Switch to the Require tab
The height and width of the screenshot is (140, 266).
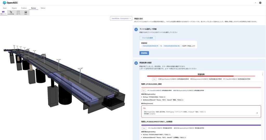point(14,8)
